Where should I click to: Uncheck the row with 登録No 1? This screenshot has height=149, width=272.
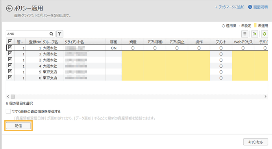[10, 47]
